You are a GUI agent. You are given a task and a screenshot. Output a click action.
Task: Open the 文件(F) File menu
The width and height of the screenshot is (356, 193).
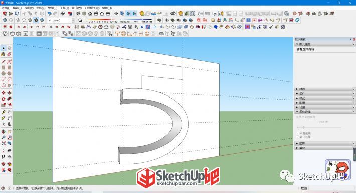[6, 8]
